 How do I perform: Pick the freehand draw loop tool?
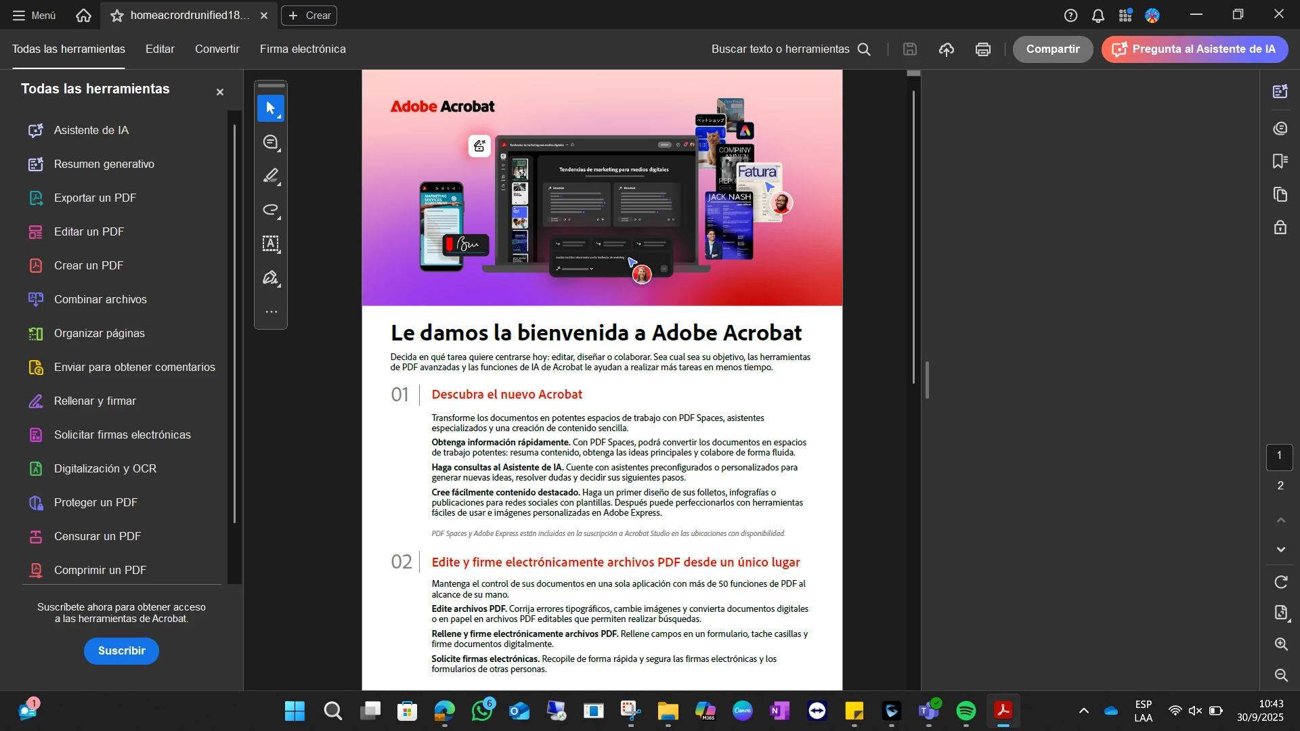(271, 210)
